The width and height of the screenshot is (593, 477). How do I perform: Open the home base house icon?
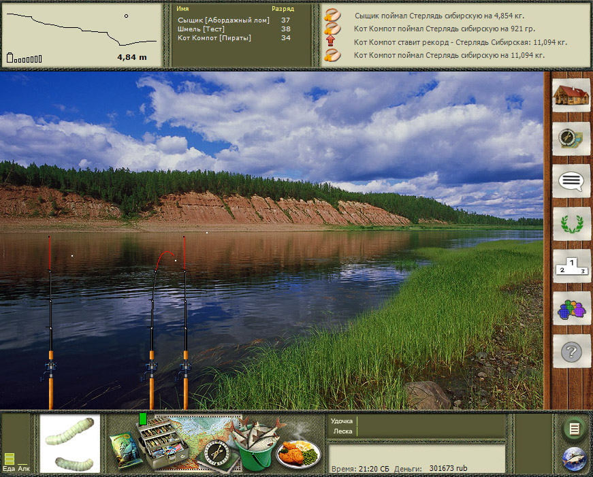571,97
